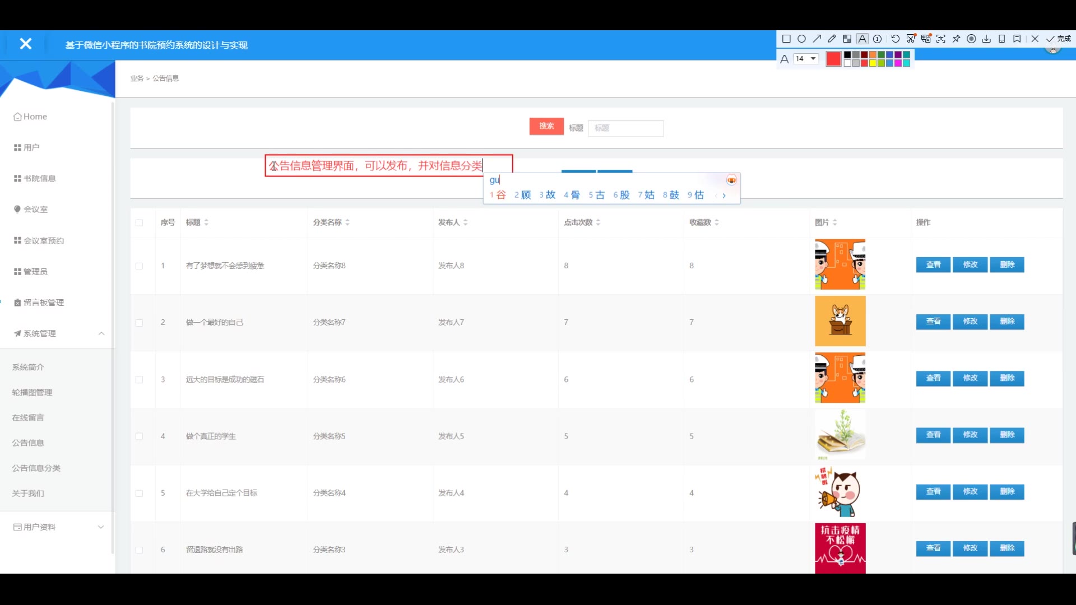This screenshot has width=1076, height=605.
Task: Expand the 用户资料 sidebar section
Action: click(x=101, y=527)
